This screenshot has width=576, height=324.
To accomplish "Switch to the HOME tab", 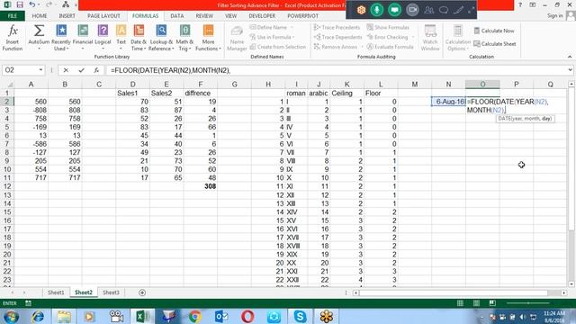I will [x=40, y=16].
